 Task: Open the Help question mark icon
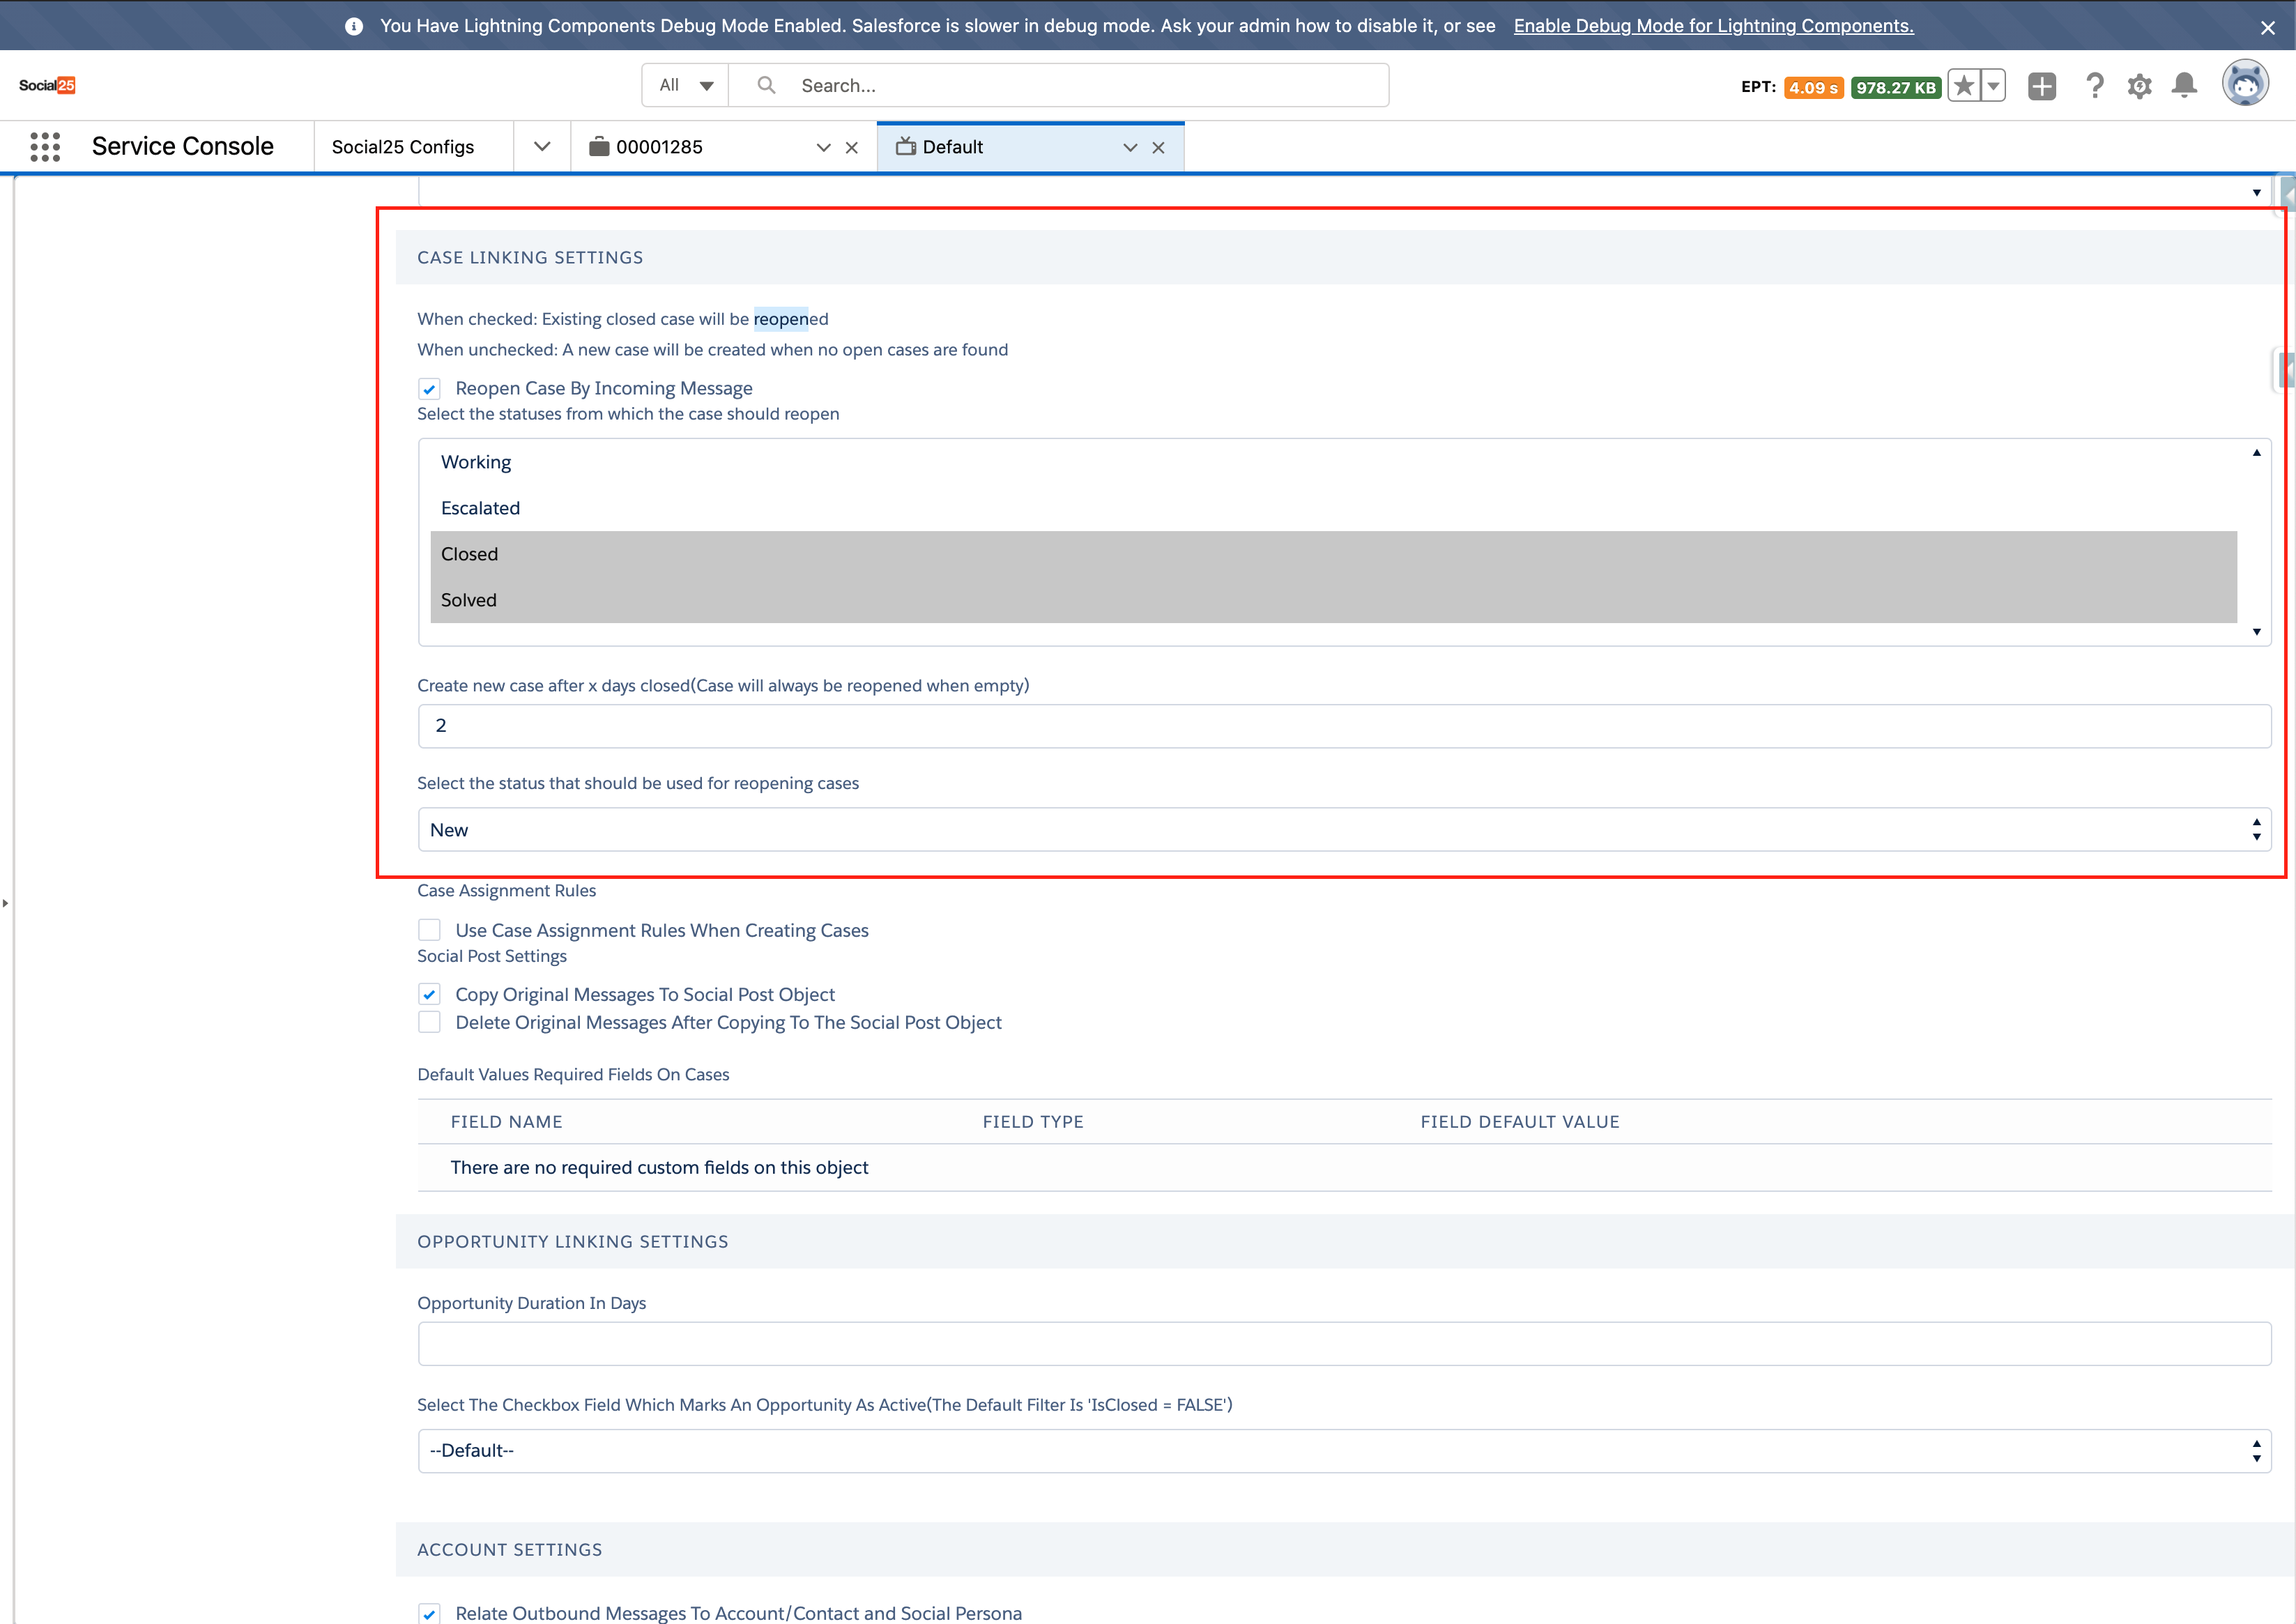point(2094,86)
